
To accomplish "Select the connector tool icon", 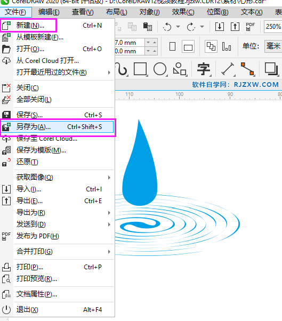I will point(247,69).
